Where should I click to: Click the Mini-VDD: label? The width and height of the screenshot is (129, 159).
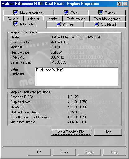[18, 107]
